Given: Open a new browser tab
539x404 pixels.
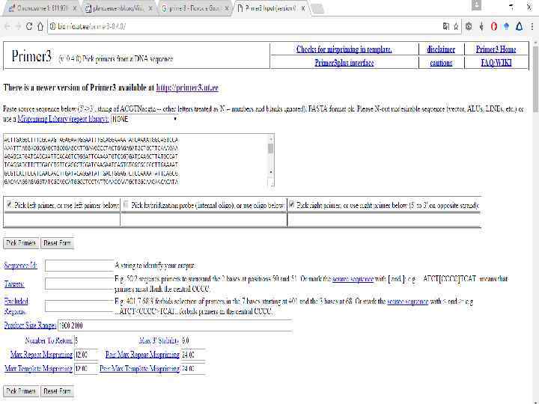Looking at the screenshot, I should pyautogui.click(x=317, y=8).
